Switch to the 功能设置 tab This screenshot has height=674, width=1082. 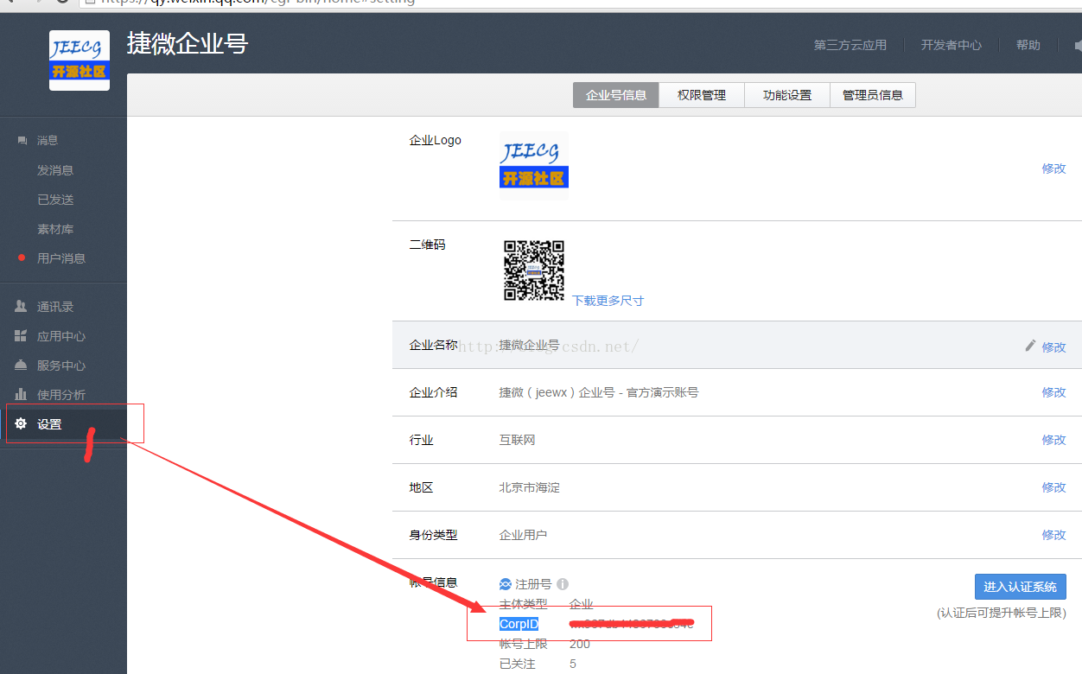tap(787, 95)
